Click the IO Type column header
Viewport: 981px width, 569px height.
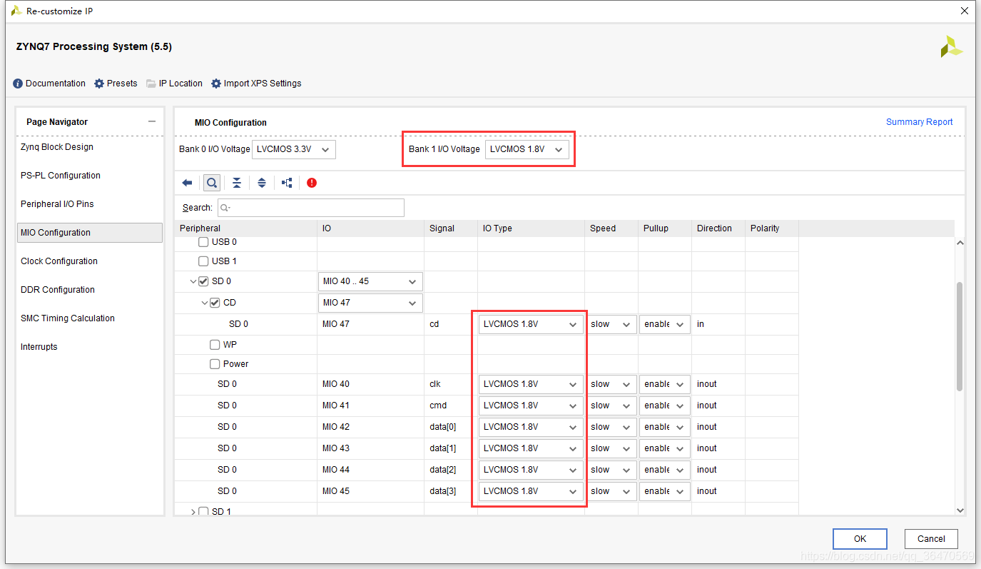[x=531, y=228]
